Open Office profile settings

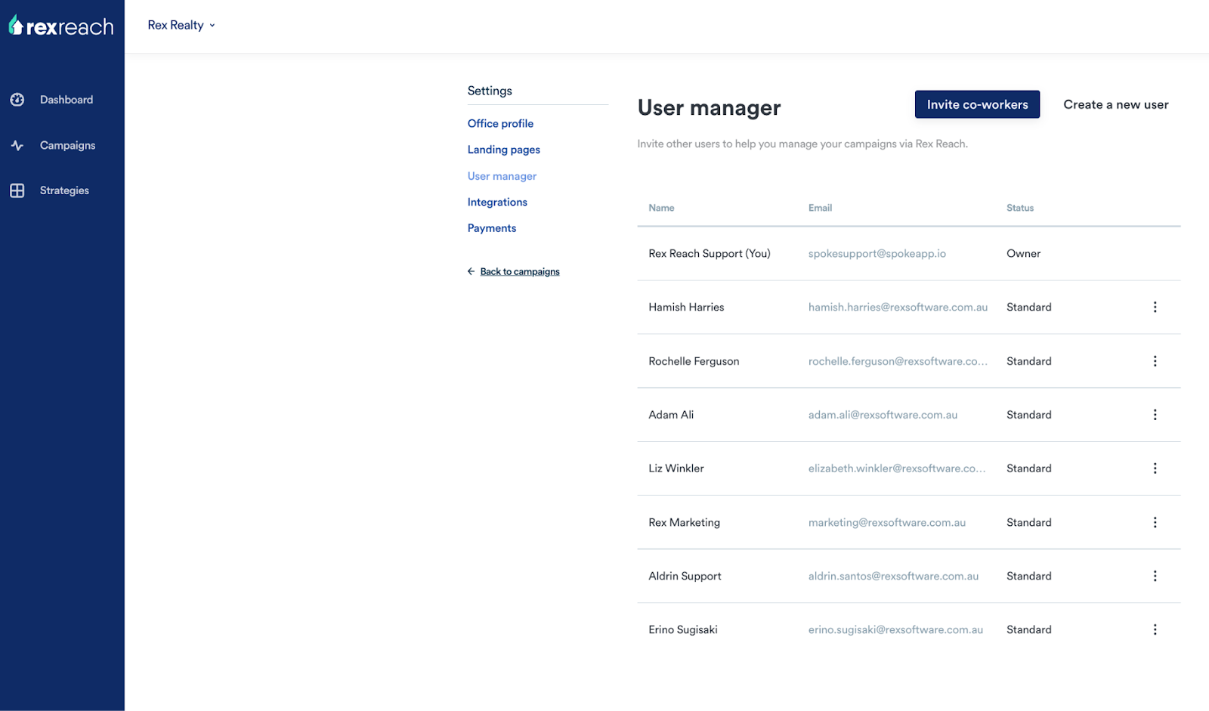pyautogui.click(x=500, y=123)
